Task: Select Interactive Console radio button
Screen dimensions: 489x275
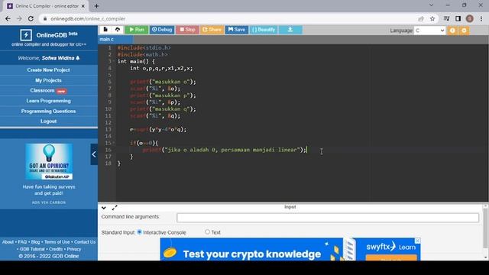Action: click(x=139, y=232)
